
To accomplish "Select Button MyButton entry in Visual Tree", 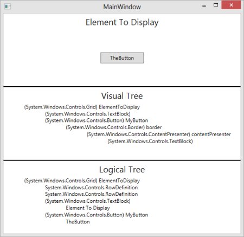I will [97, 120].
